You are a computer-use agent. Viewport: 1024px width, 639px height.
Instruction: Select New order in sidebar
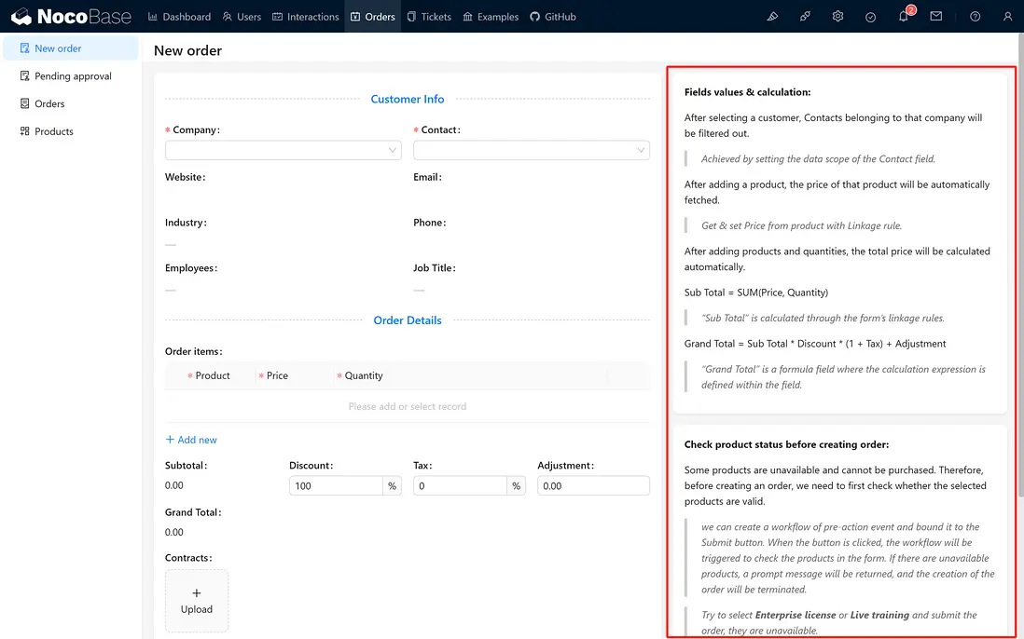coord(71,48)
